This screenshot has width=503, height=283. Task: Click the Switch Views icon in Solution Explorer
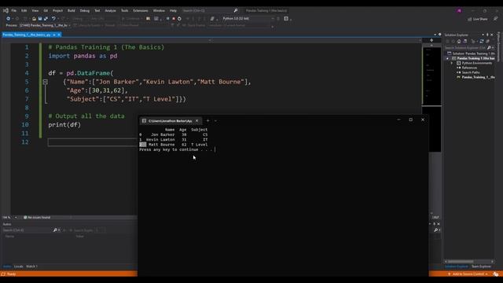coord(465,42)
